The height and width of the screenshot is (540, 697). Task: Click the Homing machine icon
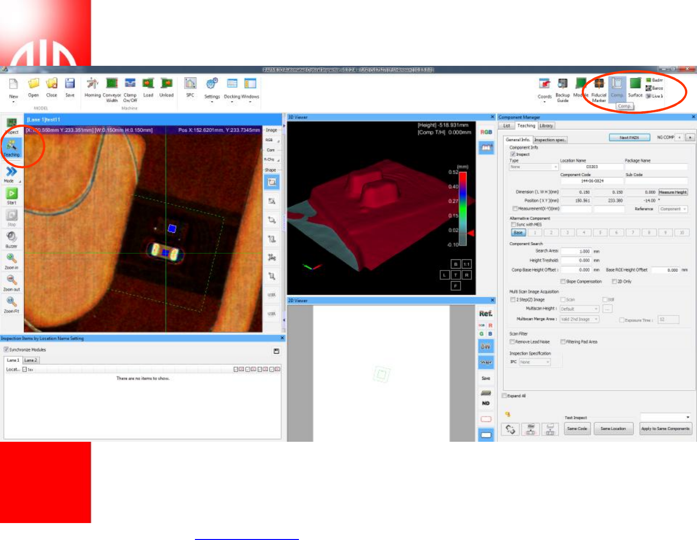[x=92, y=84]
